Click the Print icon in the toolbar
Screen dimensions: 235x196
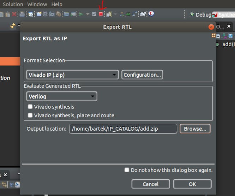tap(22, 14)
